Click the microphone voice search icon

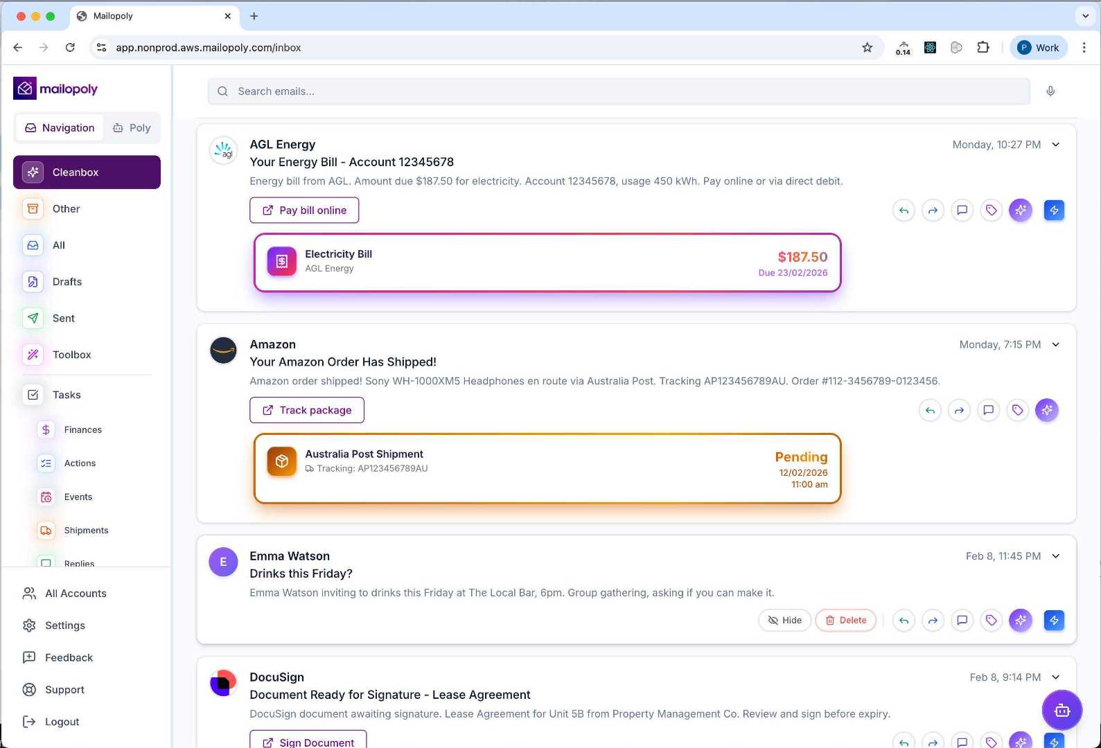tap(1050, 91)
